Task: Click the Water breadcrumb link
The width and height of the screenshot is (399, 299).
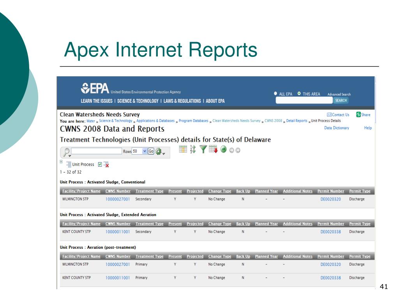Action: pos(90,121)
